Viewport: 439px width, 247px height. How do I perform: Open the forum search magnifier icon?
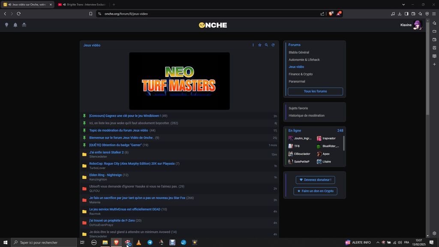(266, 45)
